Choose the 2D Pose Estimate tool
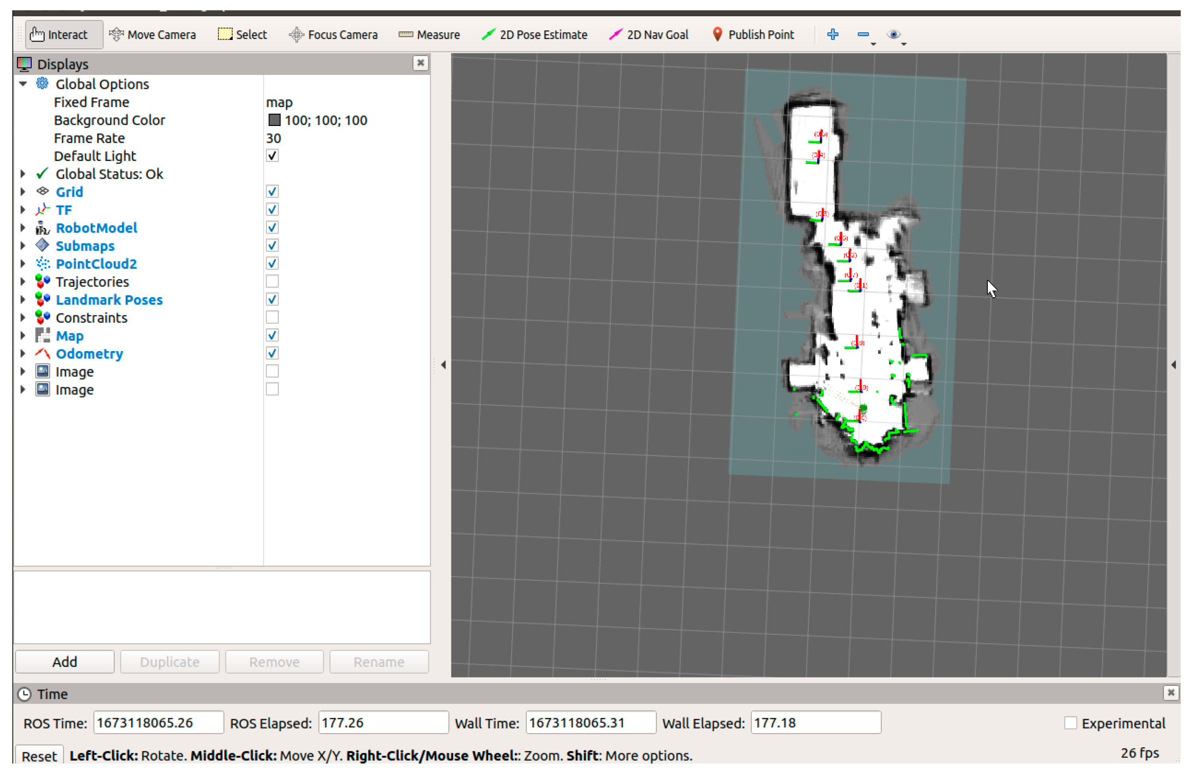Screen dimensions: 1193x775 pos(534,34)
